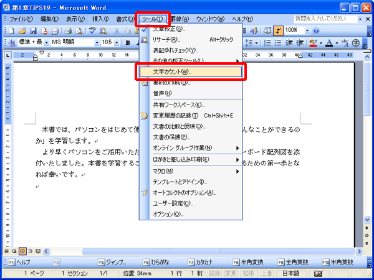
Task: Switch to Reading Layout view
Action: 38,251
